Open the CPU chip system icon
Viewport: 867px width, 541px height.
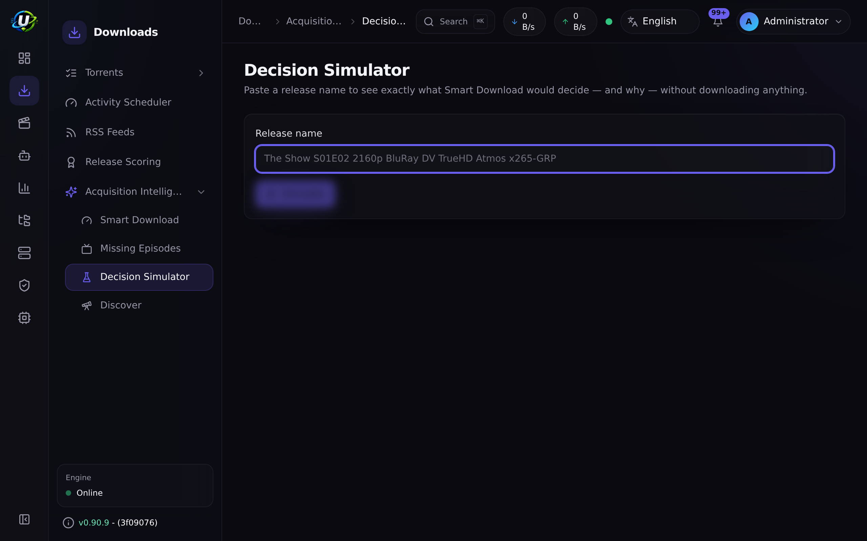click(24, 318)
